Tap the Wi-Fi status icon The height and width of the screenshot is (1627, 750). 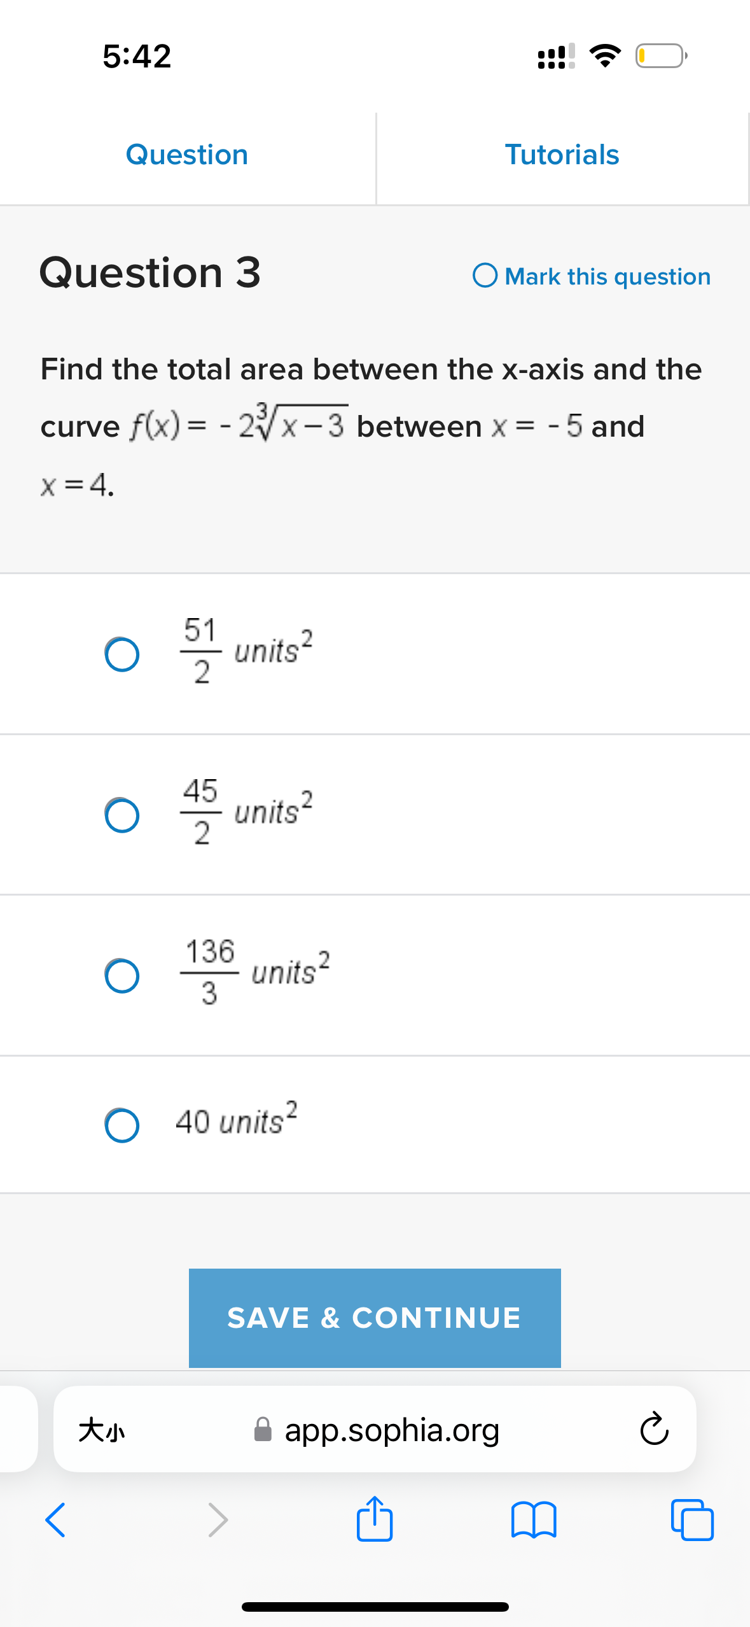[604, 57]
